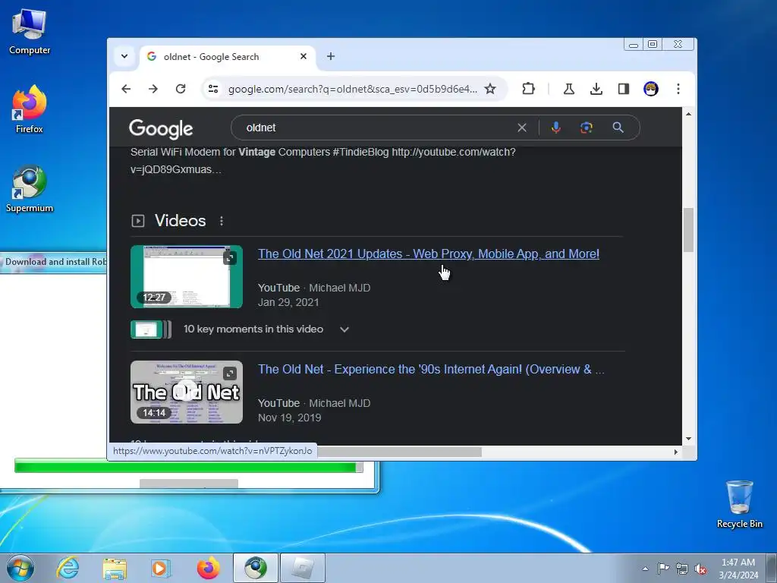Switch to Supermium taskbar button
Viewport: 777px width, 583px height.
point(256,568)
